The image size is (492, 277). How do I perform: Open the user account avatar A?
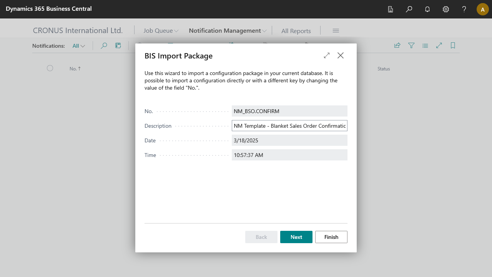pos(483,9)
